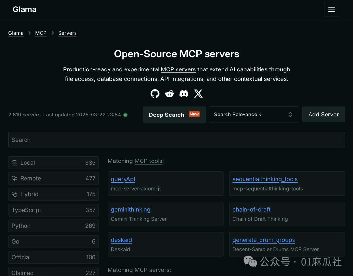The height and width of the screenshot is (276, 353).
Task: Open the hamburger menu
Action: pos(331,9)
